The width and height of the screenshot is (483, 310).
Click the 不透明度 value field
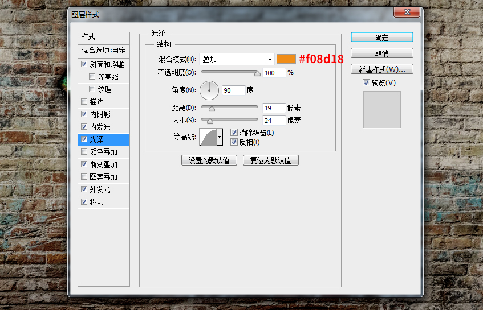tap(274, 73)
